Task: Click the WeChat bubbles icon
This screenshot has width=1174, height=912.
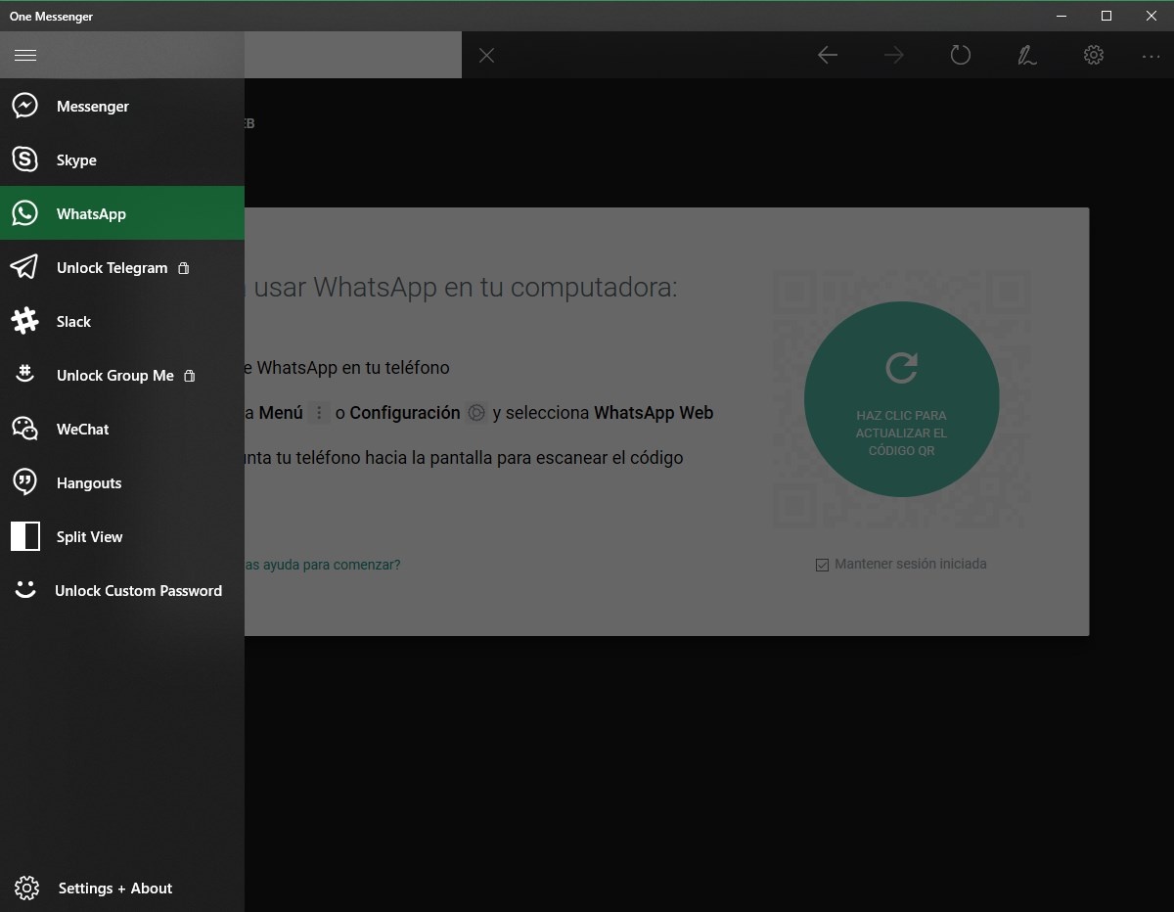Action: [x=24, y=429]
